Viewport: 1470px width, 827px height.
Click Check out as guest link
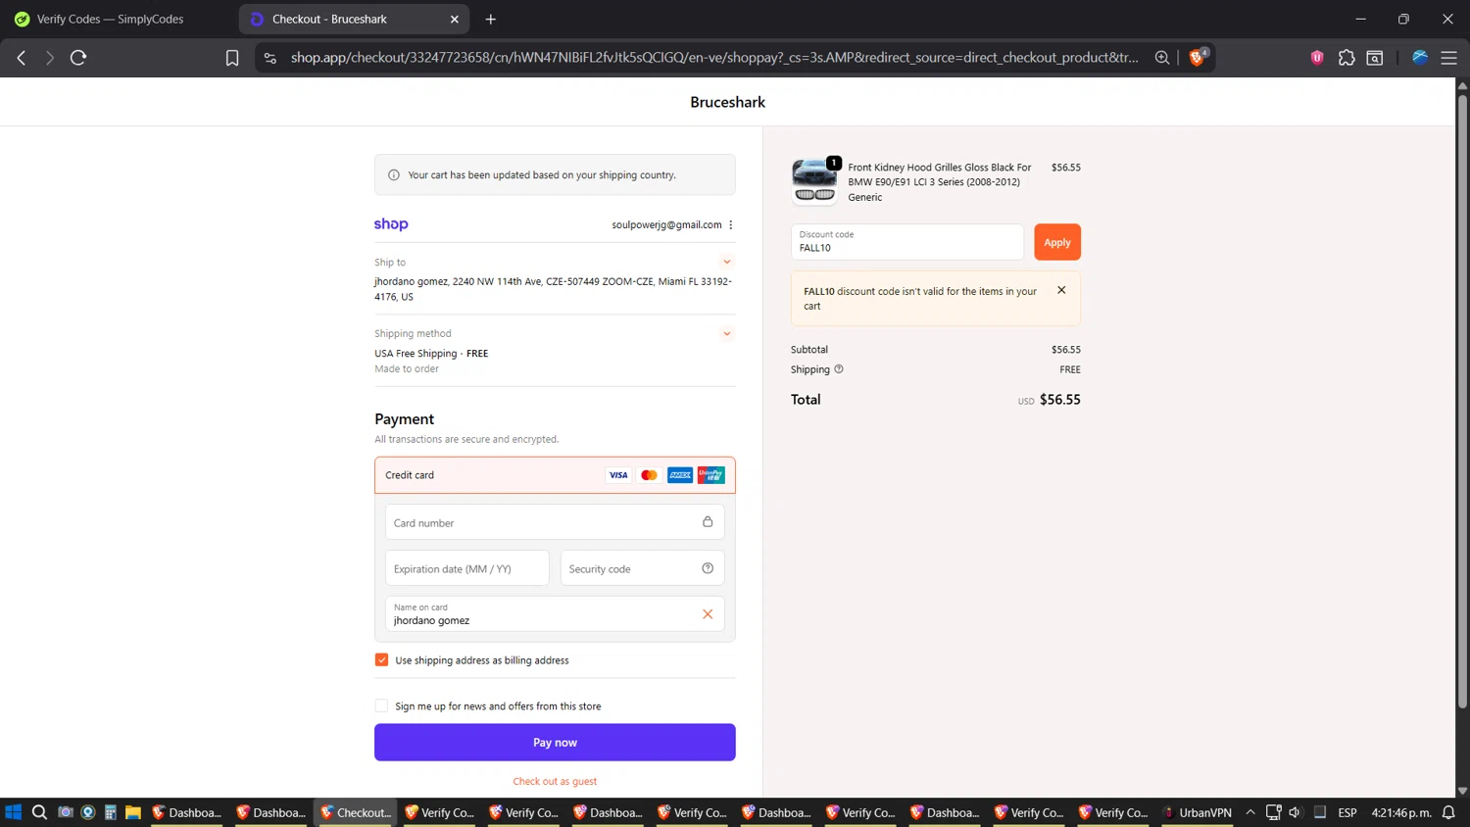(555, 781)
